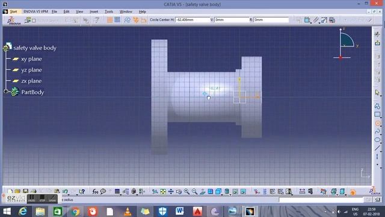Open Rectangle tool flyout arrow

[x=381, y=118]
